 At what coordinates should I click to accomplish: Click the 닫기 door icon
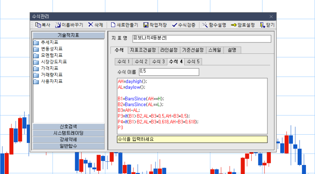[x=262, y=25]
